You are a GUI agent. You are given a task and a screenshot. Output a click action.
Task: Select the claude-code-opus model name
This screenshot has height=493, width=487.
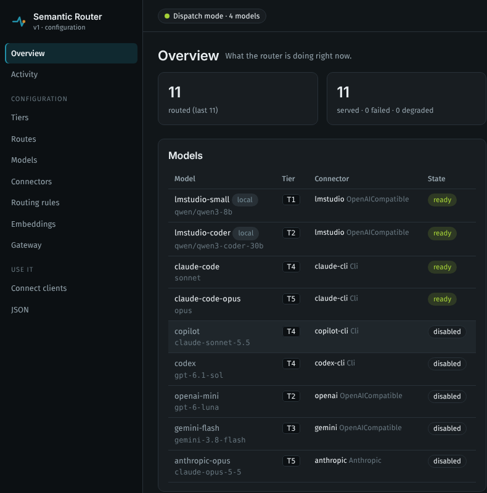pos(208,299)
